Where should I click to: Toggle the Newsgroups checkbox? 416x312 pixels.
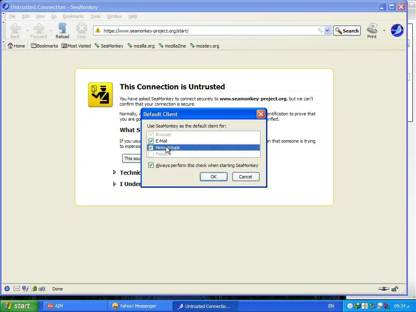151,147
